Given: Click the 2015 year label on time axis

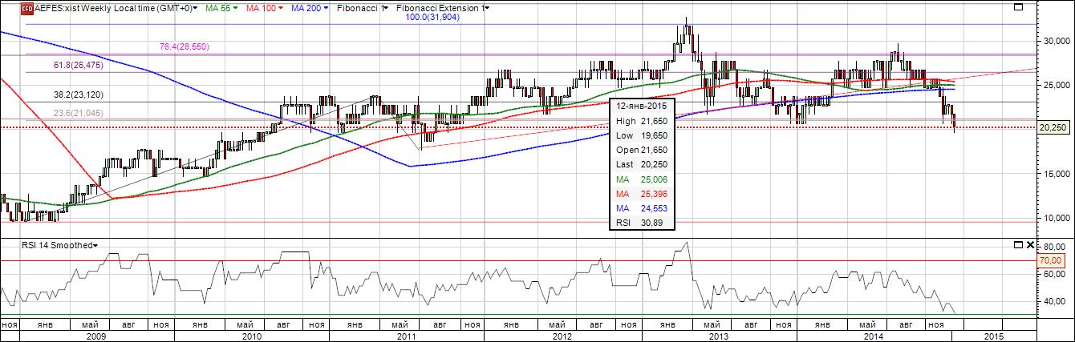Looking at the screenshot, I should (993, 336).
